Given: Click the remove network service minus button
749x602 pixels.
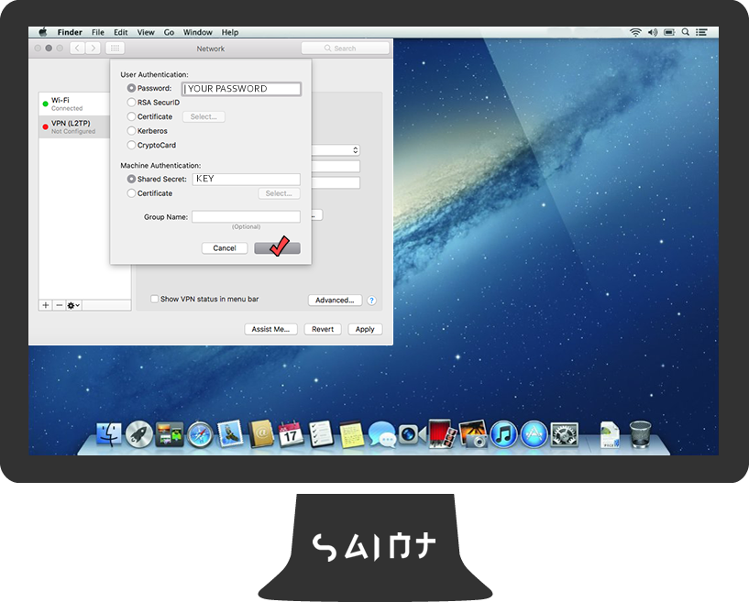Looking at the screenshot, I should click(59, 305).
